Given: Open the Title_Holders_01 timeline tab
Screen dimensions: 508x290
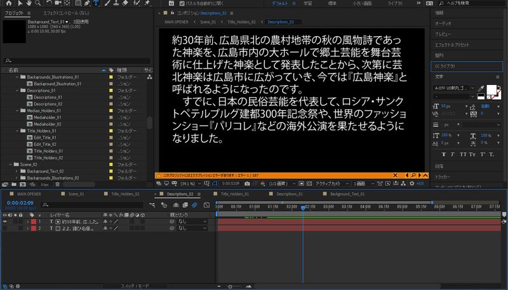Looking at the screenshot, I should pos(233,194).
